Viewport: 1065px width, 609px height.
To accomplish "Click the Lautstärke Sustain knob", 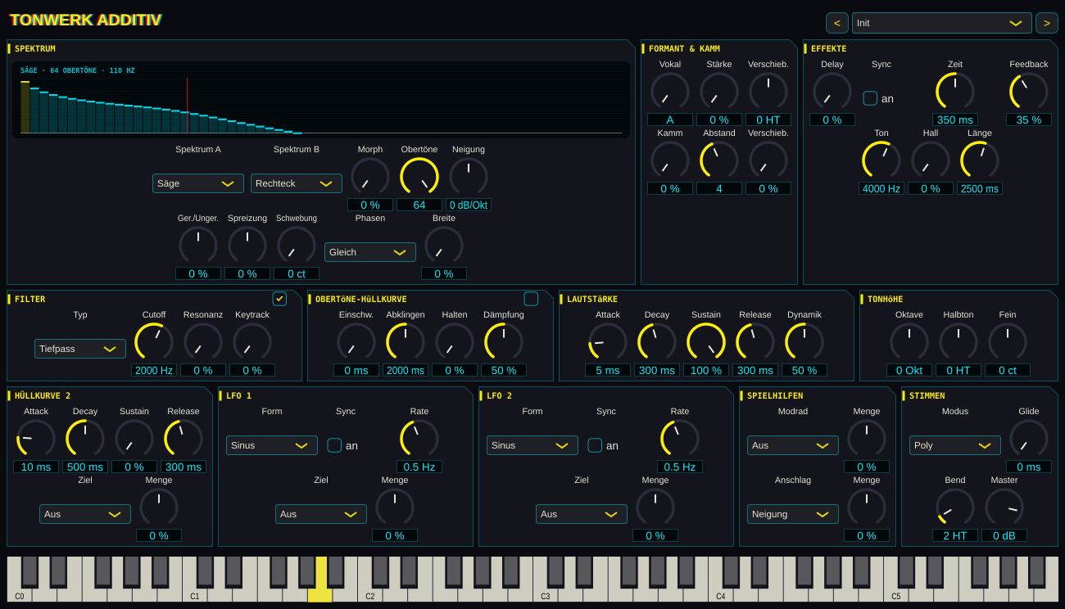I will (706, 342).
